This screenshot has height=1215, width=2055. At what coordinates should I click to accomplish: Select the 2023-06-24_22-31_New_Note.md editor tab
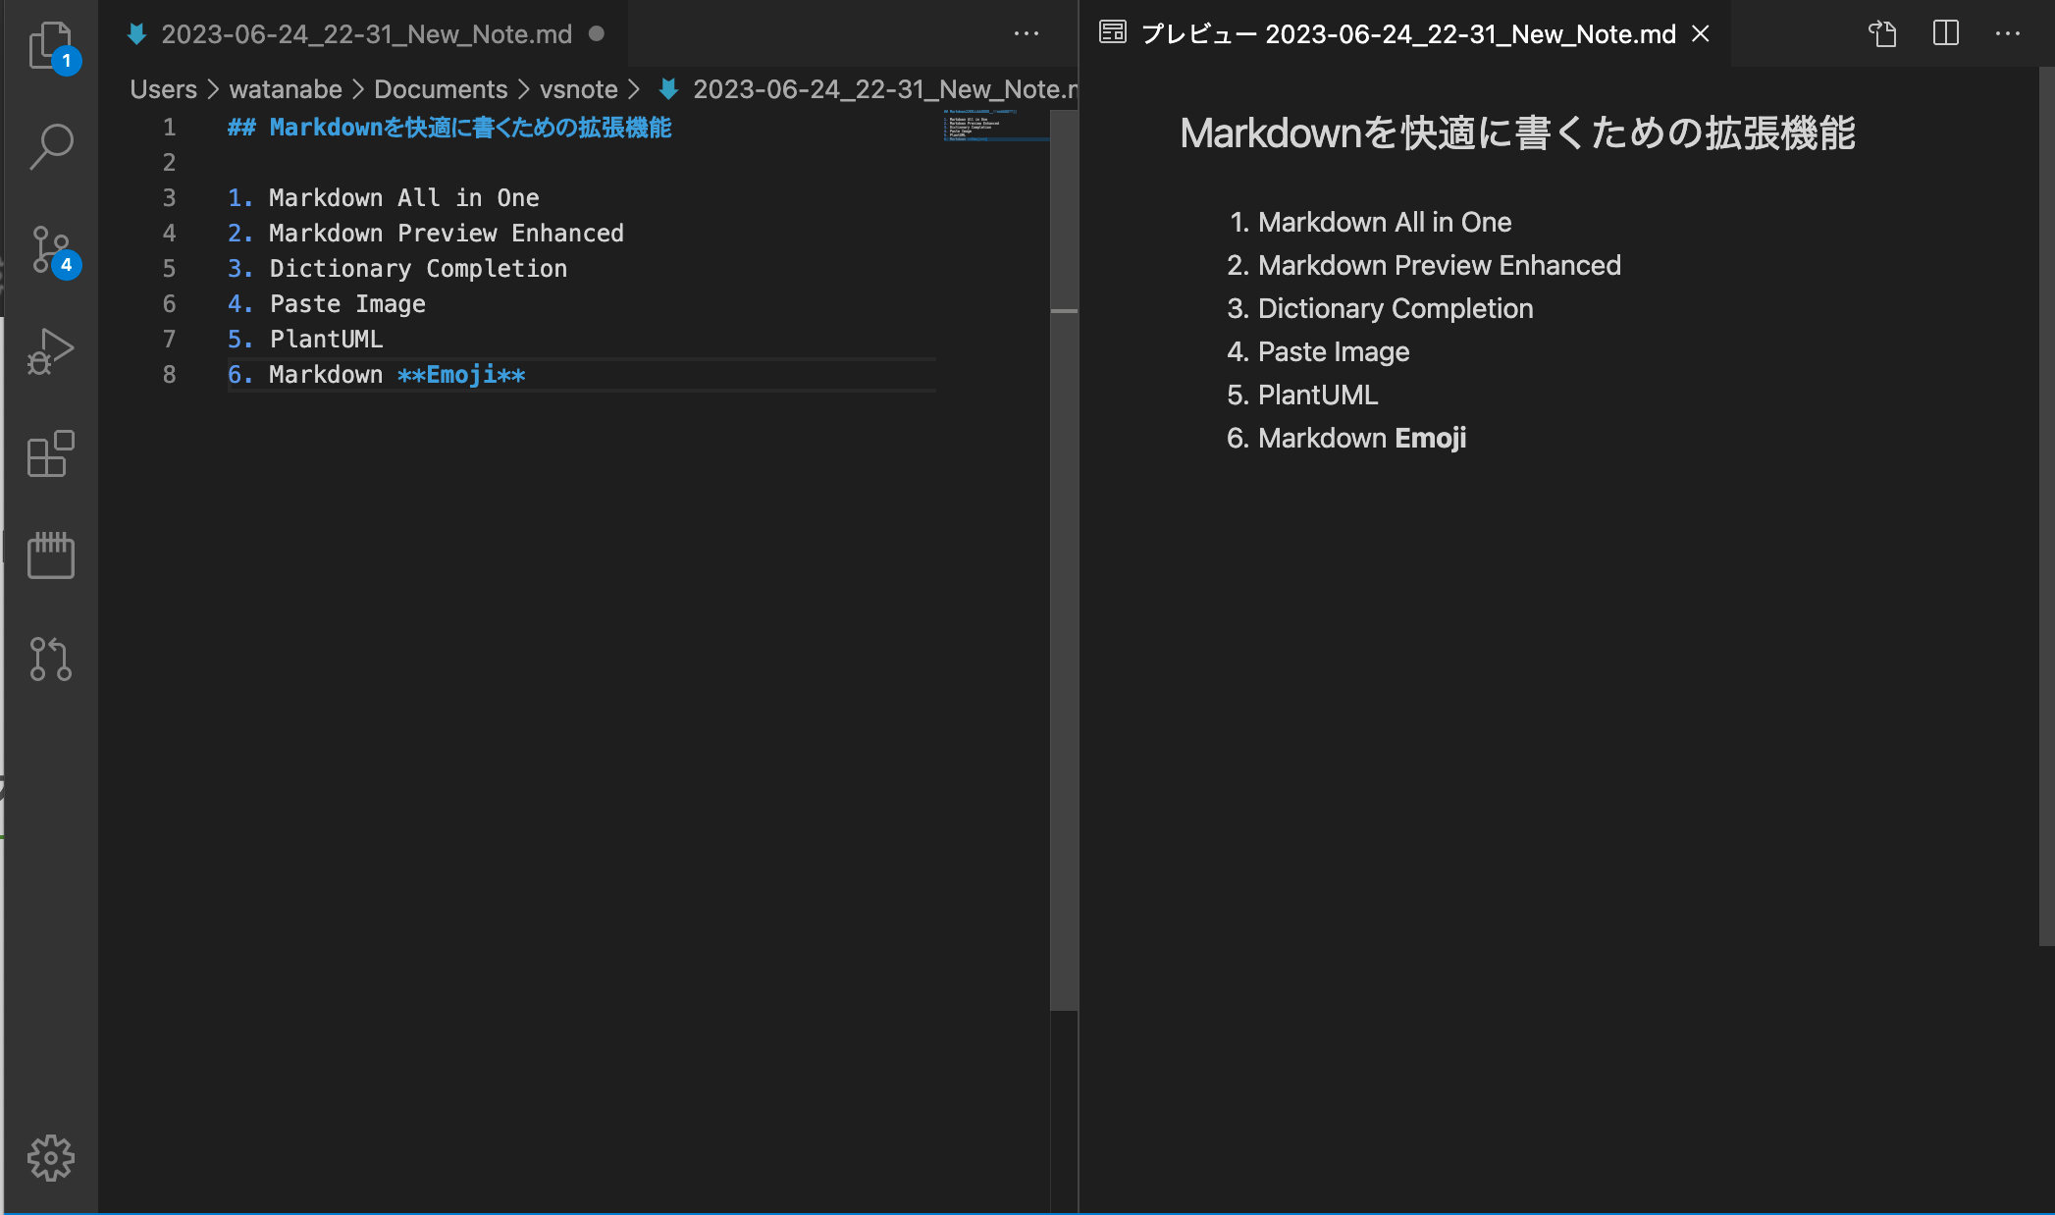tap(365, 34)
